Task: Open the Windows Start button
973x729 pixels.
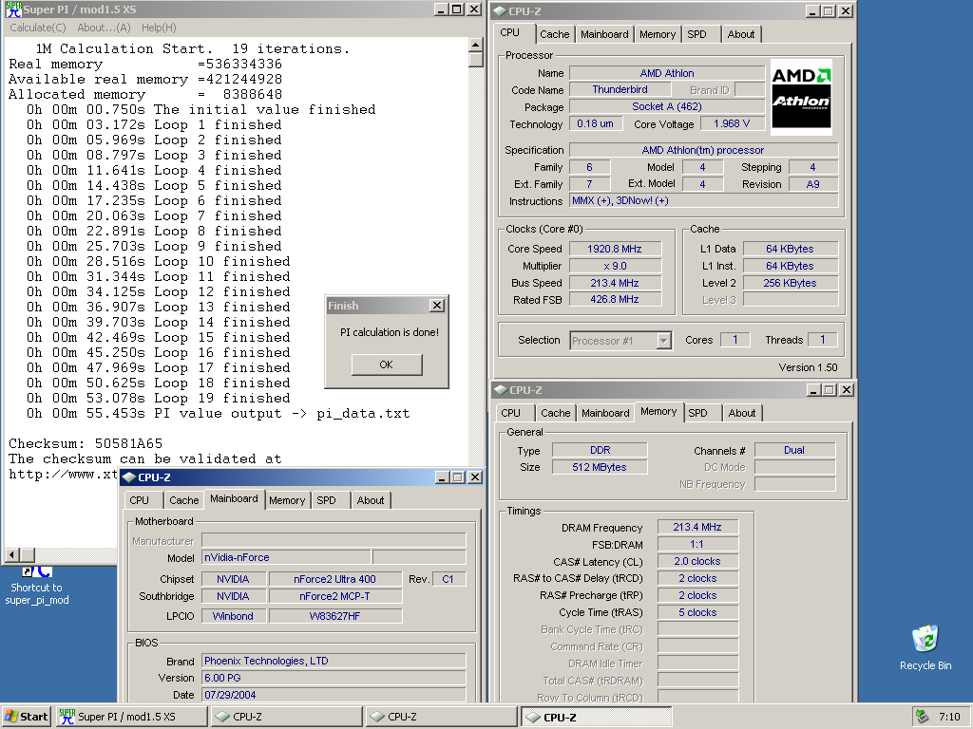Action: (26, 717)
